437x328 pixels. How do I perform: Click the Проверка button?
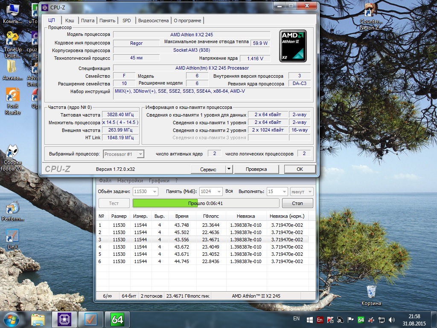coord(256,169)
